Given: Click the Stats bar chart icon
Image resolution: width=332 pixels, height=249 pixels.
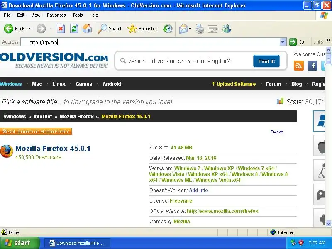Looking at the screenshot, I should pos(280,101).
